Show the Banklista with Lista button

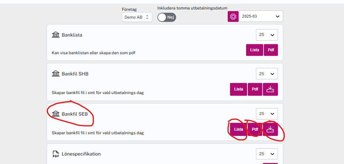coord(254,50)
